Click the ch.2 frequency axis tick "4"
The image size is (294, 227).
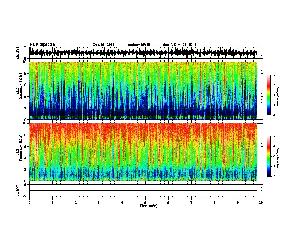(x=26, y=158)
